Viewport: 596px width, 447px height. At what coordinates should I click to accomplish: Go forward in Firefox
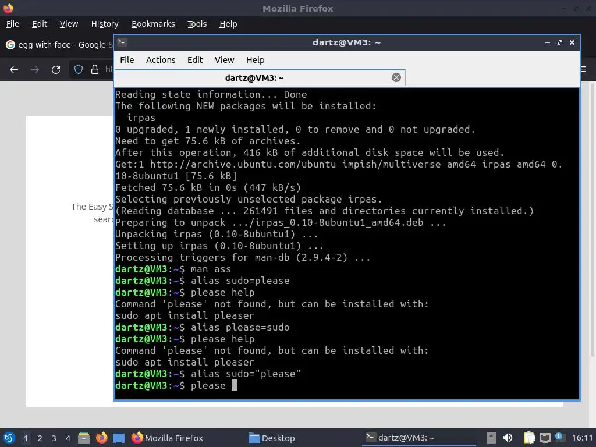click(35, 70)
